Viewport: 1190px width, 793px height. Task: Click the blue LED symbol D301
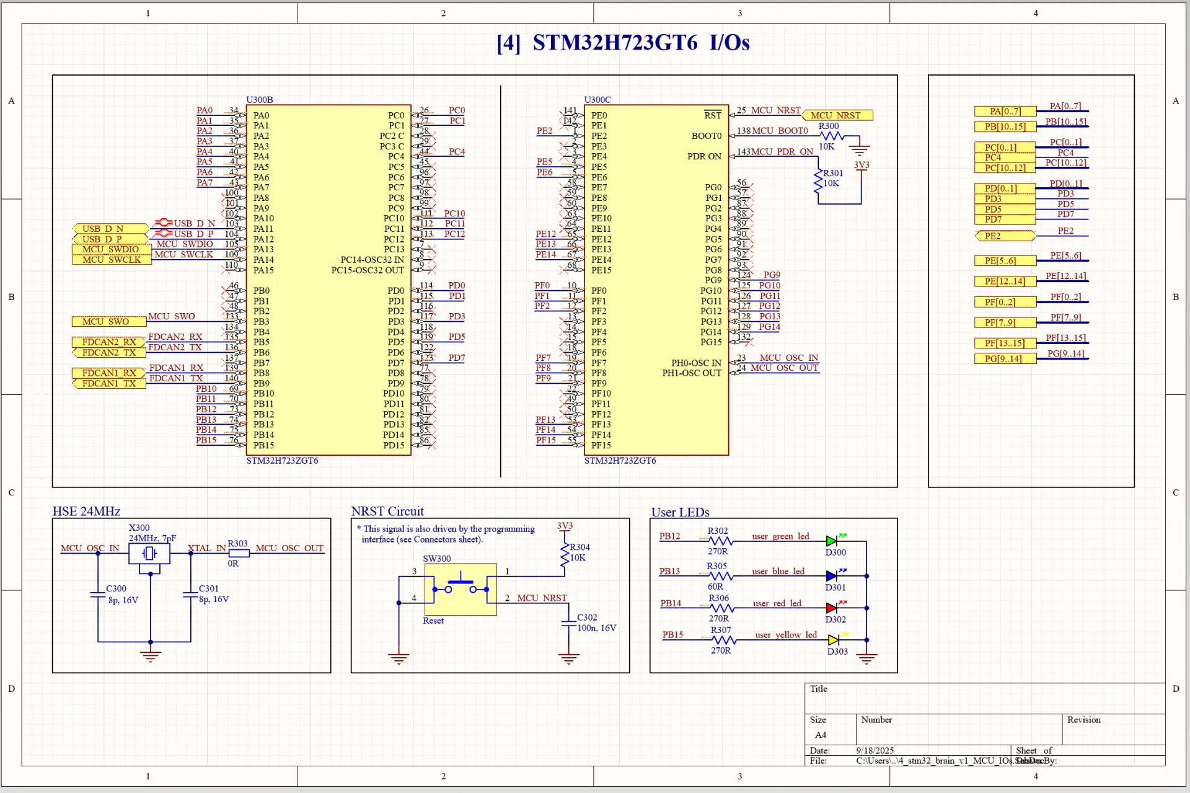click(x=831, y=575)
